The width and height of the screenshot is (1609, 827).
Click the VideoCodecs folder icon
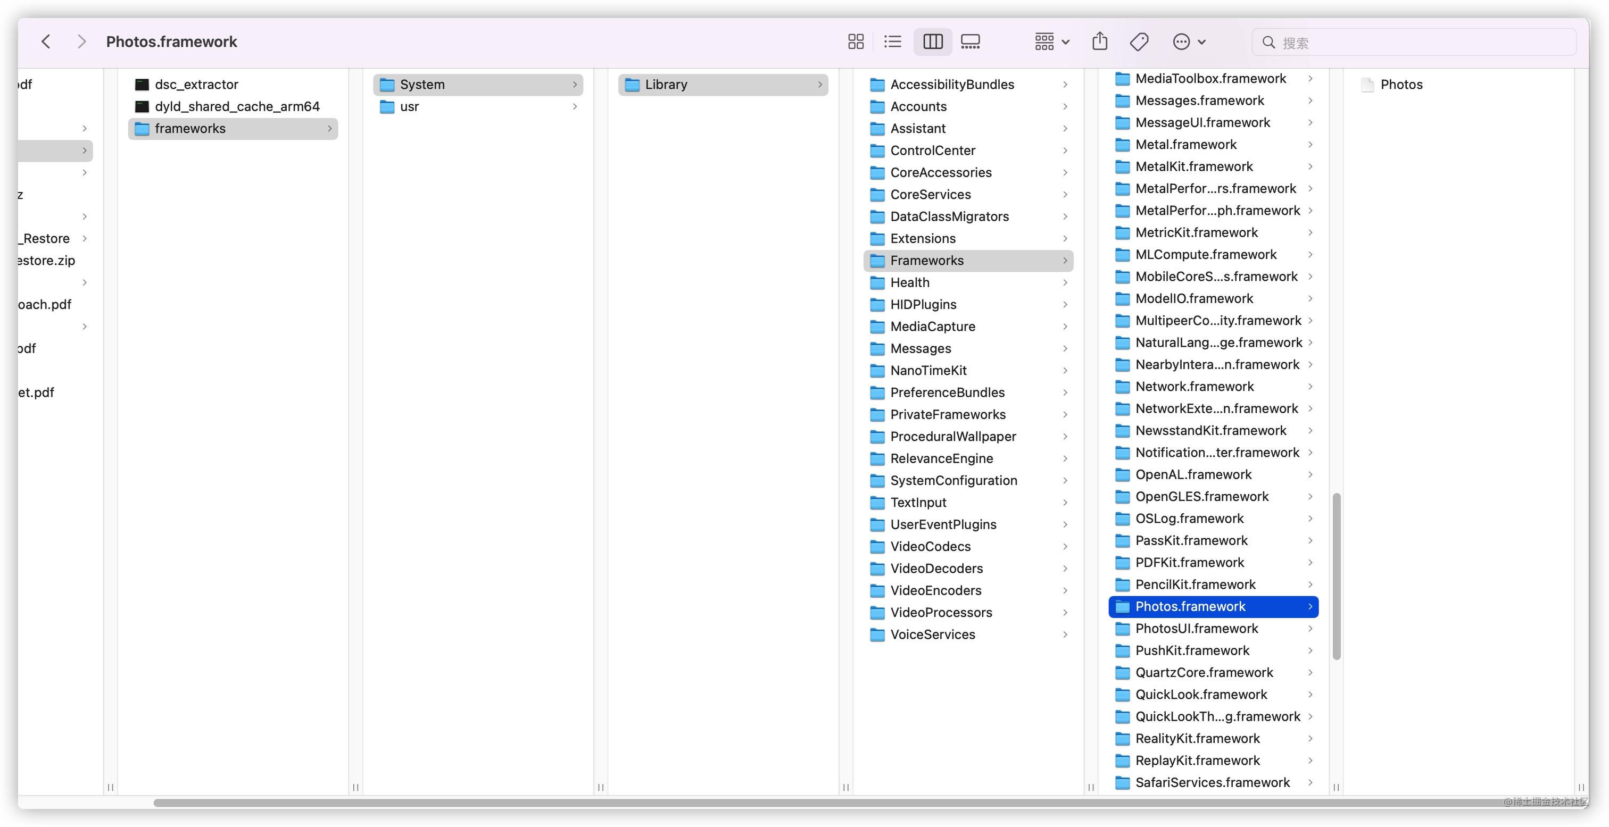click(x=877, y=546)
